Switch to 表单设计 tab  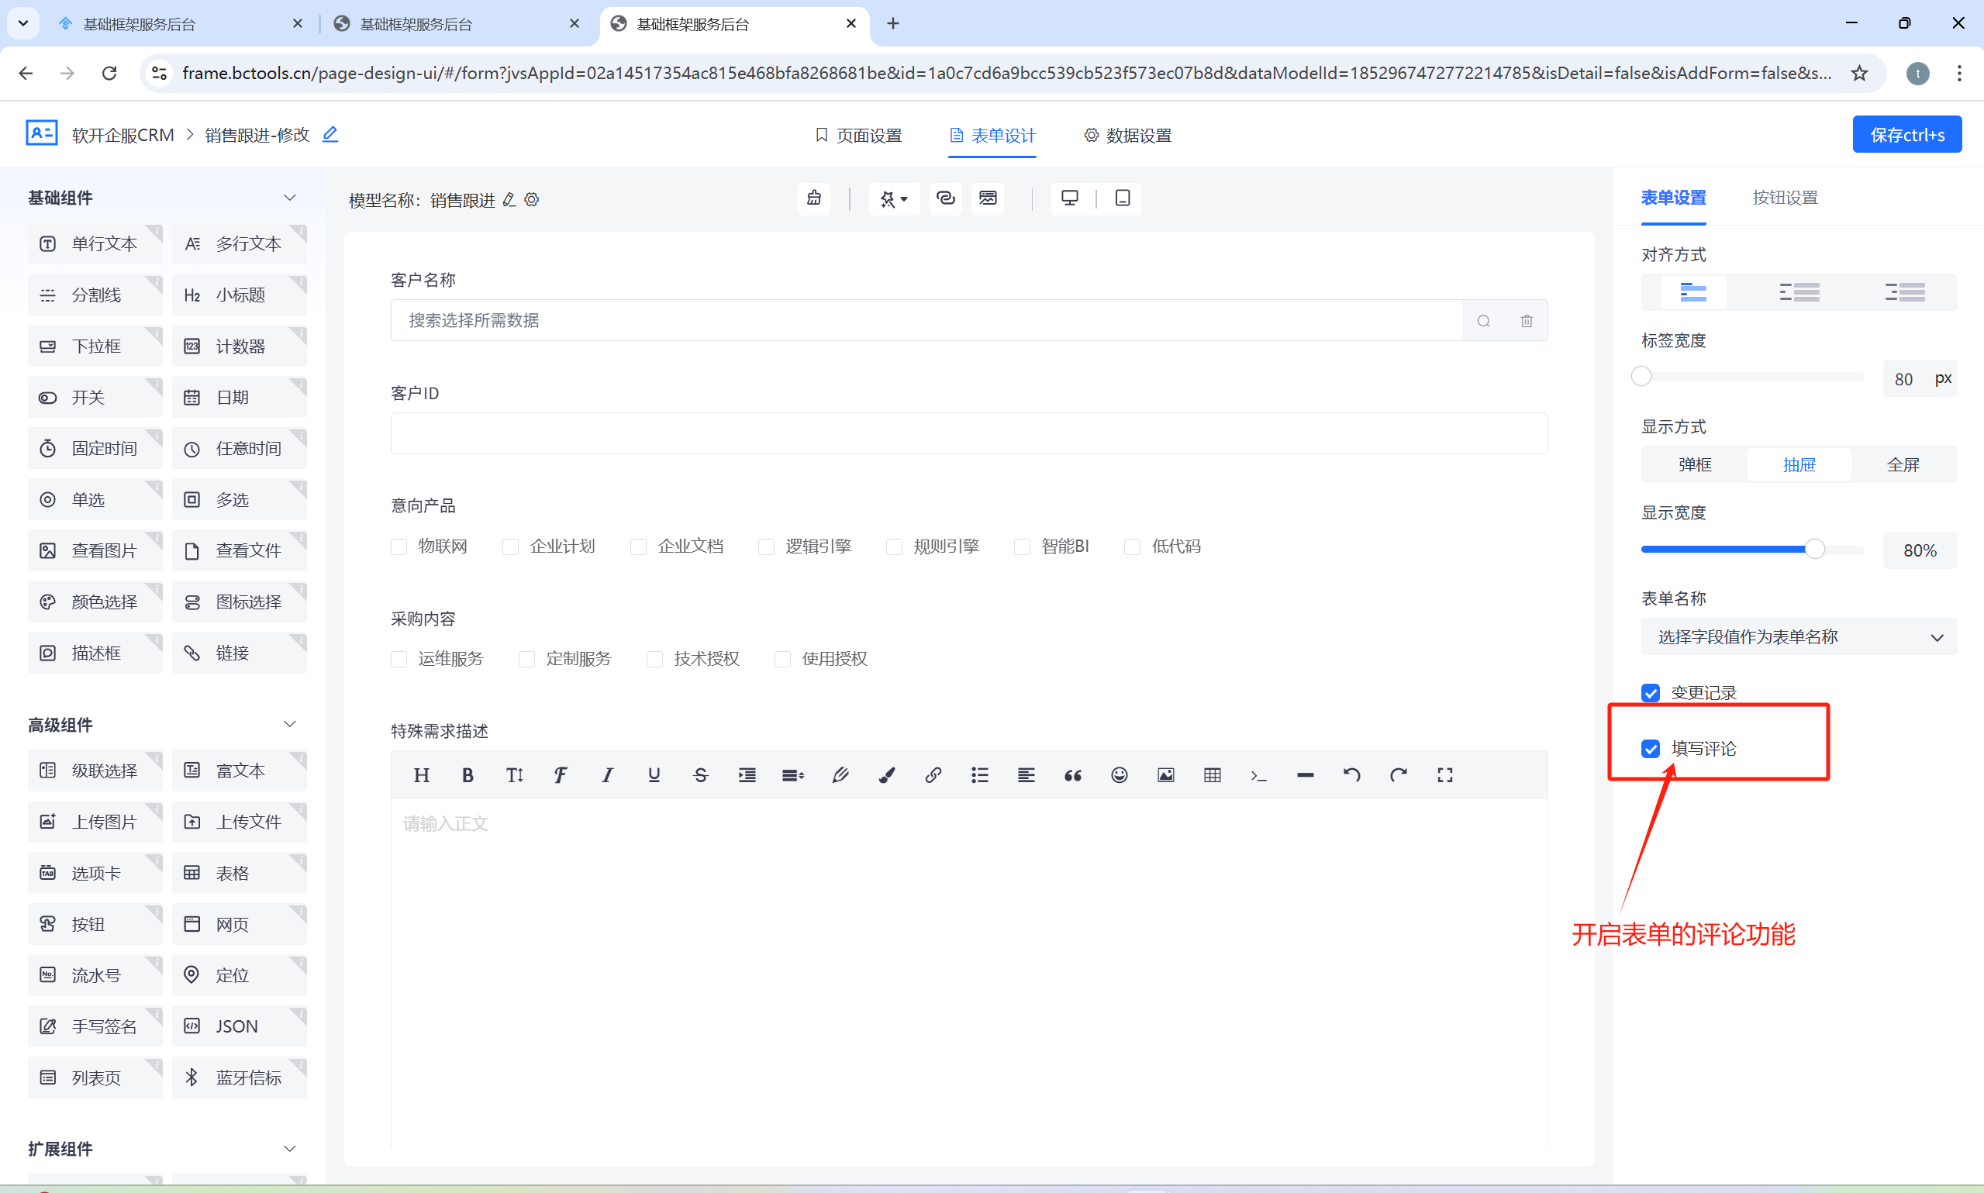point(993,135)
